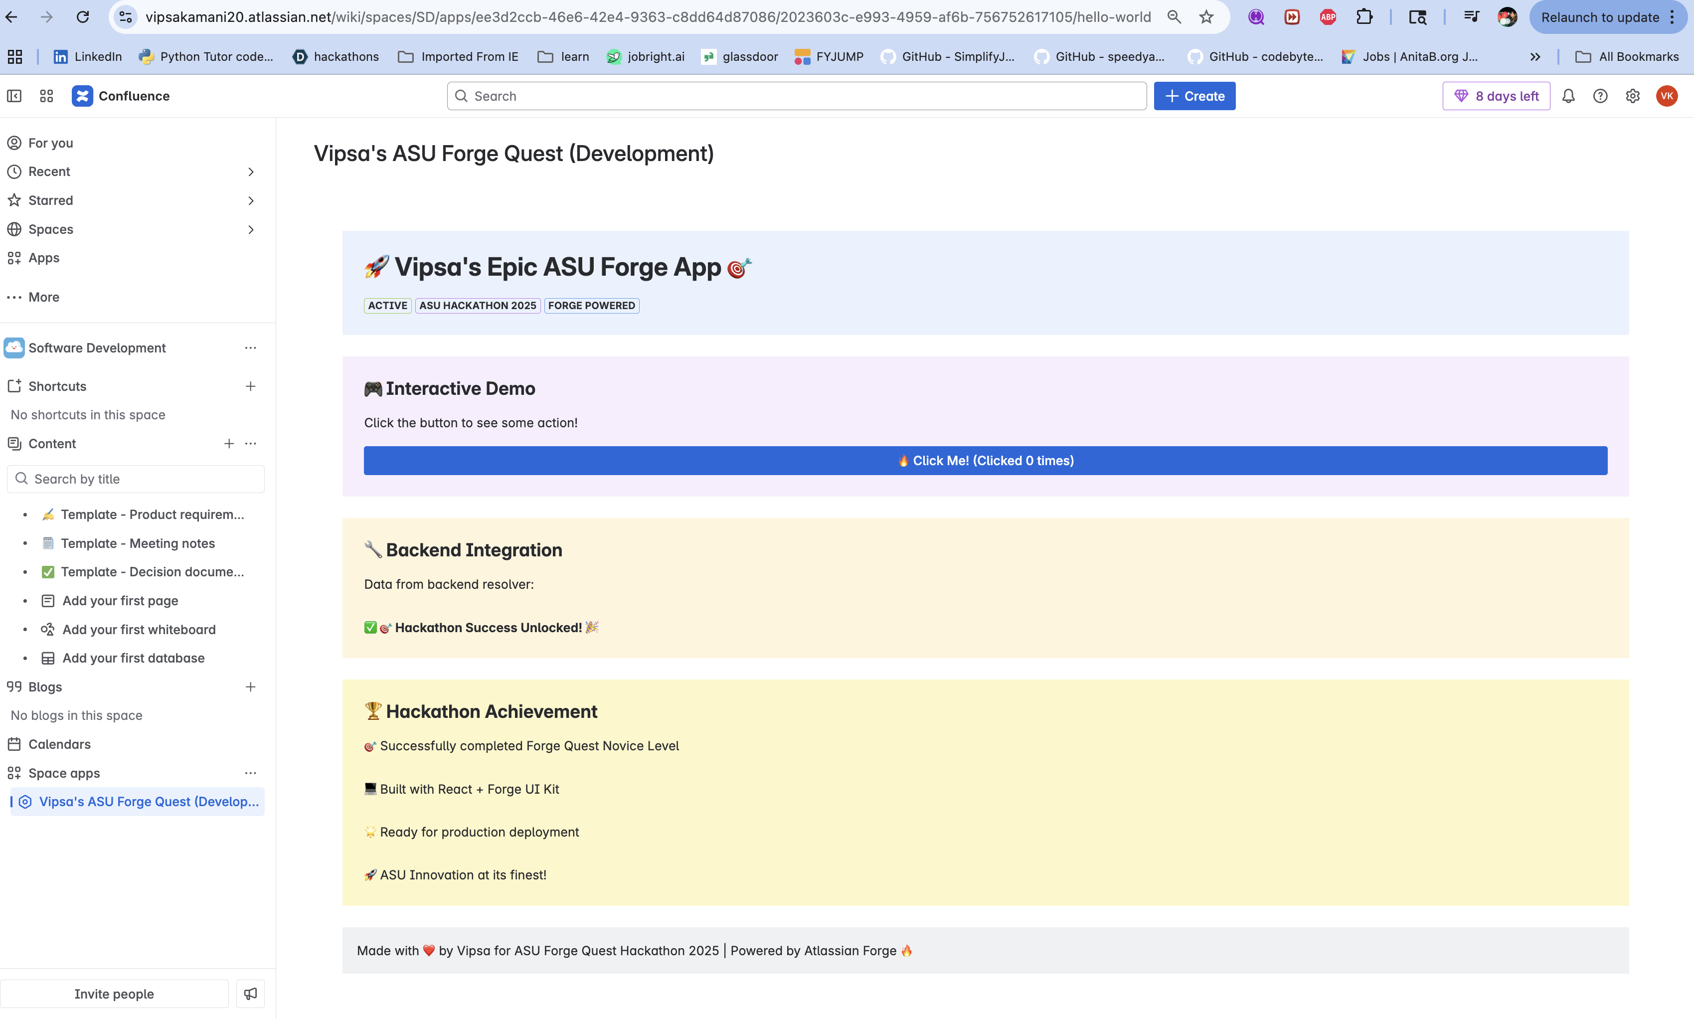
Task: Open the More menu in the sidebar
Action: (x=14, y=297)
